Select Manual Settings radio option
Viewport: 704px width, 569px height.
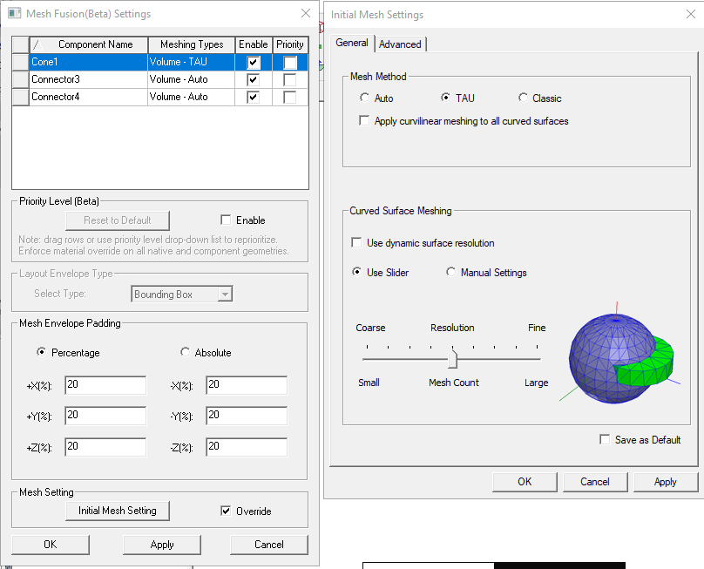450,272
